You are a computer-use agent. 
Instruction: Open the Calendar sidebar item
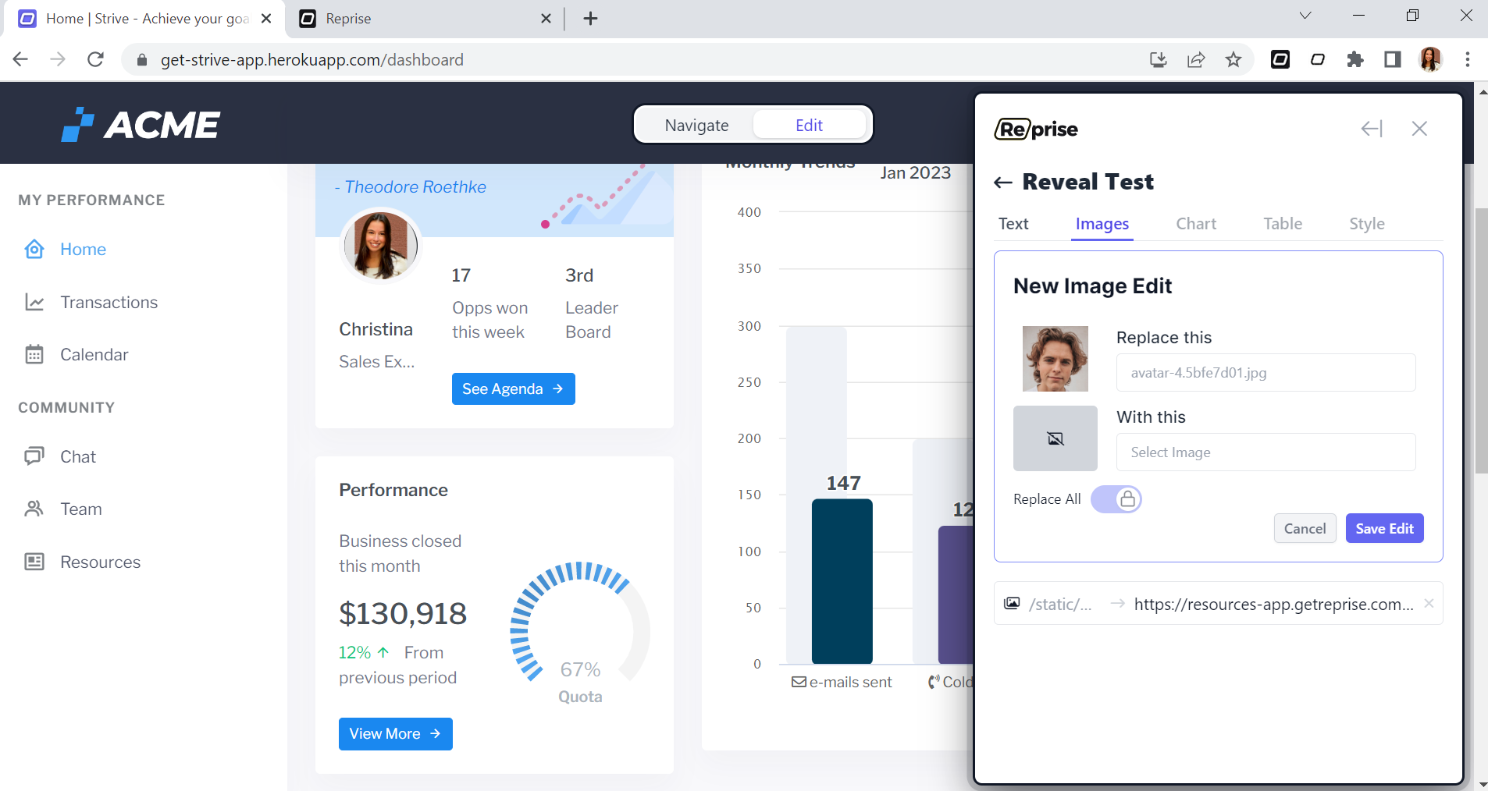coord(94,354)
